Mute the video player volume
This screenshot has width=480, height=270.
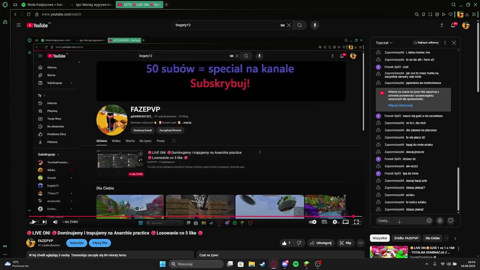pos(55,222)
